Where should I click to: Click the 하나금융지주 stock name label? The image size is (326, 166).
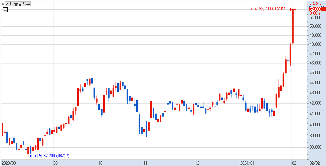coord(18,4)
